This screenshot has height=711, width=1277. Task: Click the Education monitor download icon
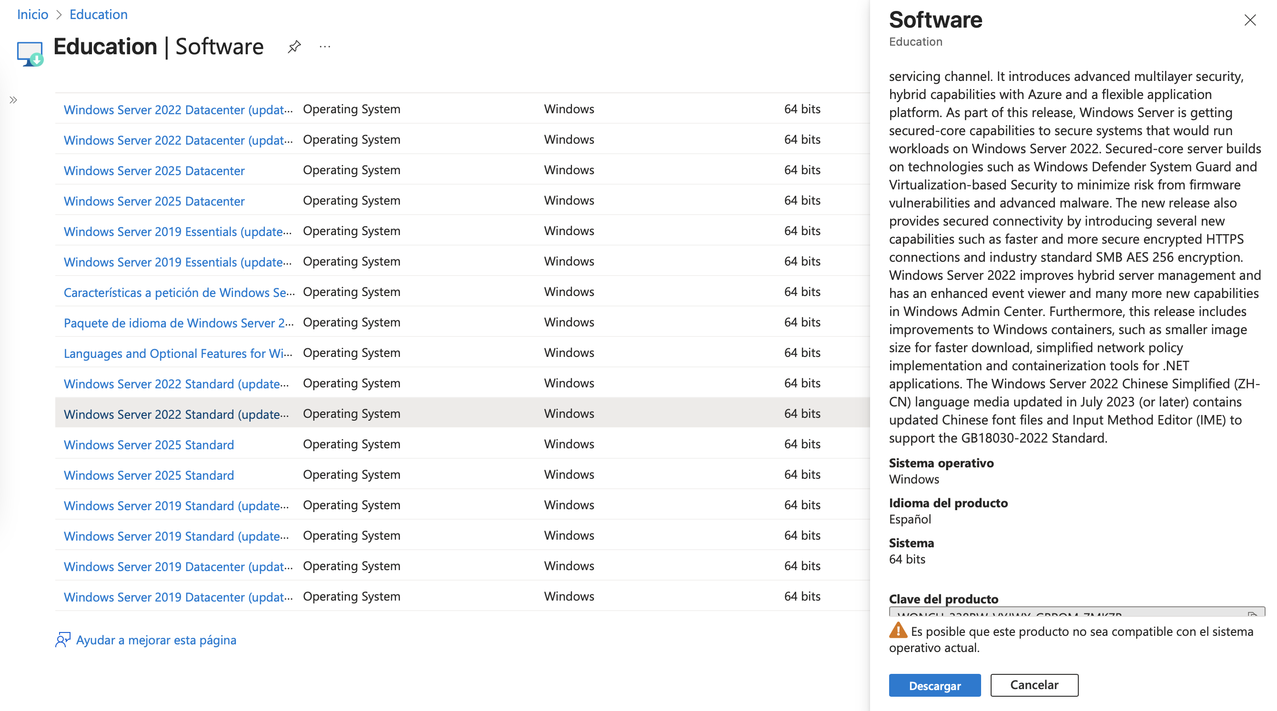point(30,53)
